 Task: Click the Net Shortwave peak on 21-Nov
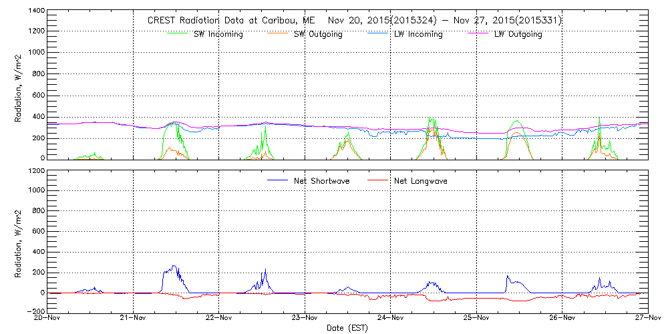pos(174,266)
